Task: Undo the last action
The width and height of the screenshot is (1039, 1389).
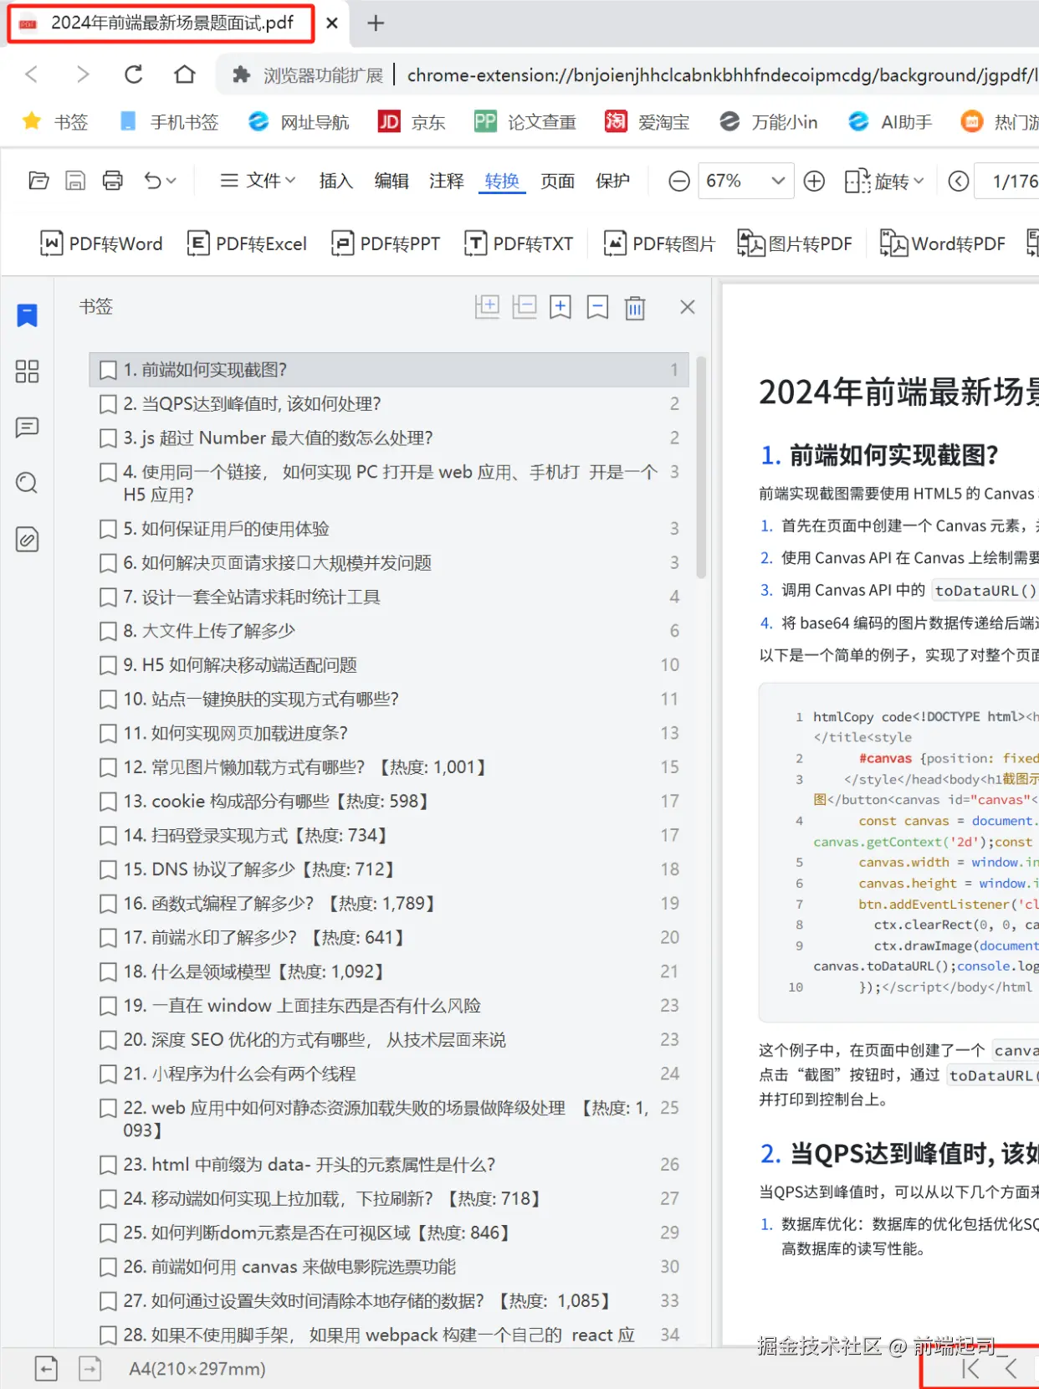Action: (x=152, y=181)
